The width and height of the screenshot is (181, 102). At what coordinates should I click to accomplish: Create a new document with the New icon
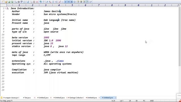pyautogui.click(x=3, y=2)
